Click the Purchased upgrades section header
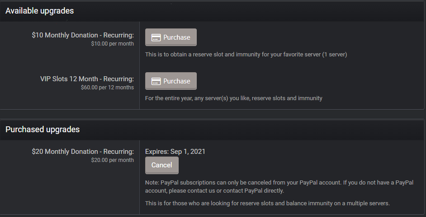426x217 pixels. (43, 129)
